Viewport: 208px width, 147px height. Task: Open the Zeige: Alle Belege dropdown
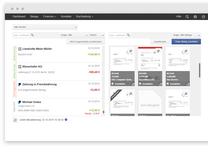(186, 35)
